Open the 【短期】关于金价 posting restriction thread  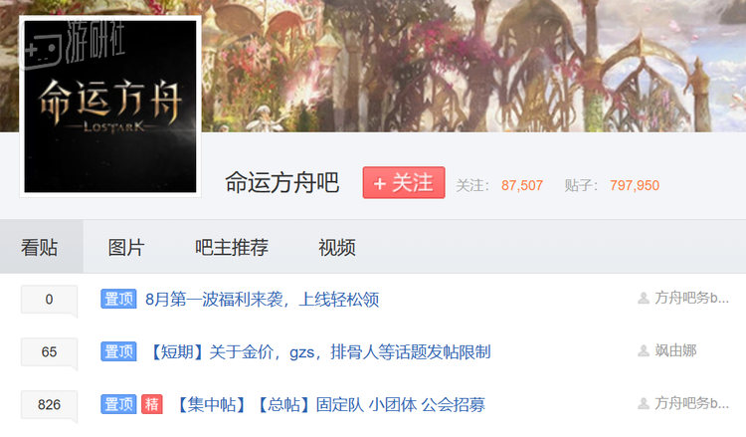click(319, 352)
